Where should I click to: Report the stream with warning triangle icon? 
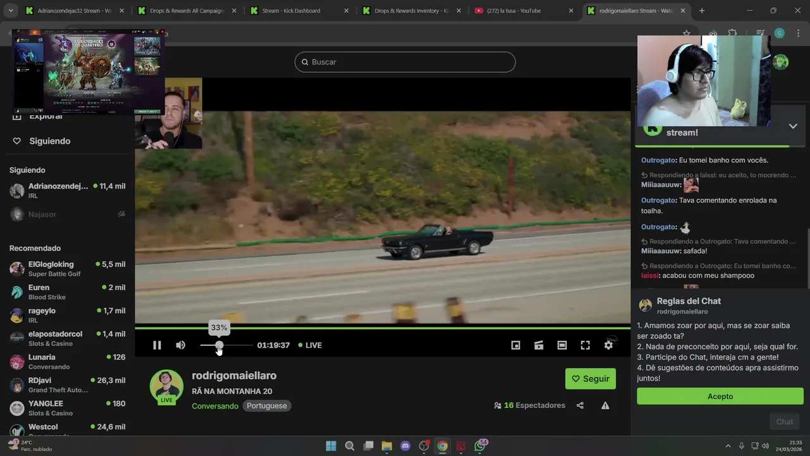click(x=605, y=405)
